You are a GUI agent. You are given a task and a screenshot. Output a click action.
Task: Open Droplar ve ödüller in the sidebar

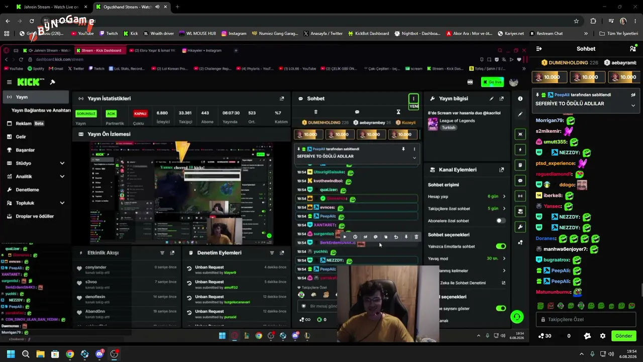(x=36, y=216)
